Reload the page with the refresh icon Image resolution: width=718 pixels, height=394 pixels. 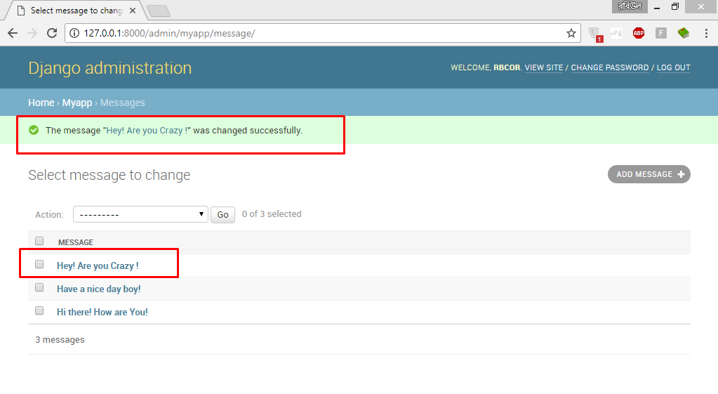pos(51,33)
